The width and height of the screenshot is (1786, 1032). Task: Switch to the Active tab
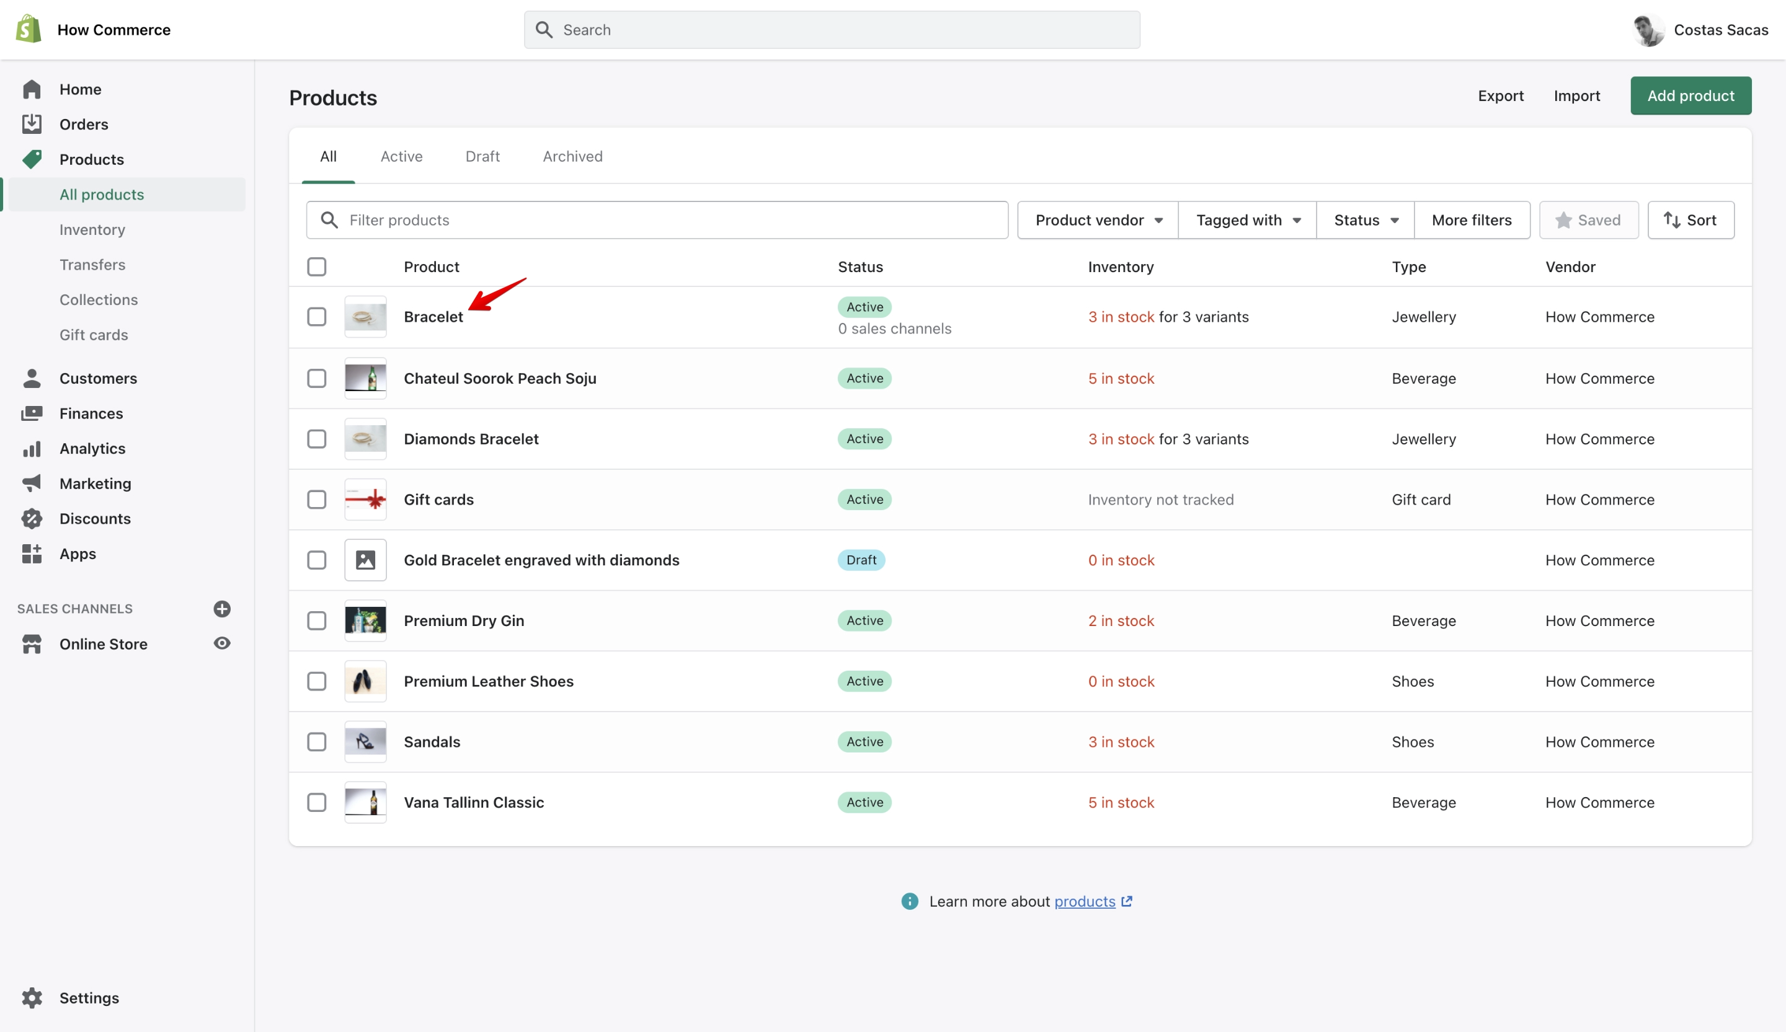pyautogui.click(x=401, y=157)
